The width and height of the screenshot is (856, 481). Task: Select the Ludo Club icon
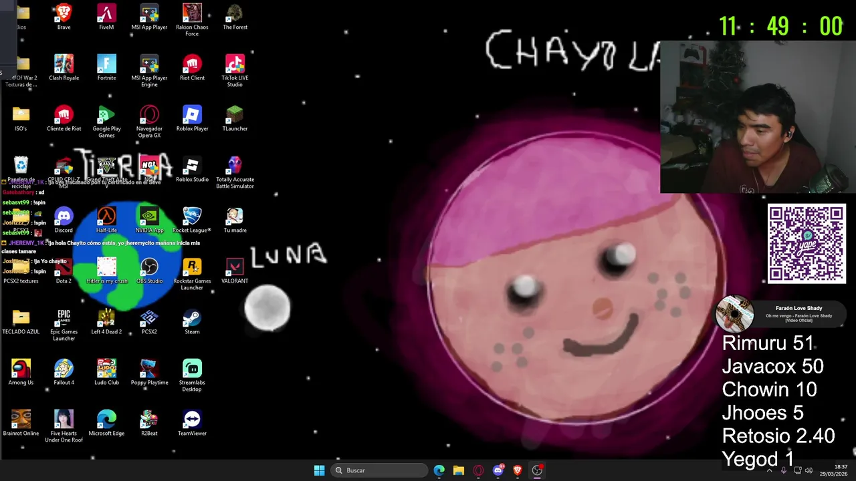click(x=106, y=372)
